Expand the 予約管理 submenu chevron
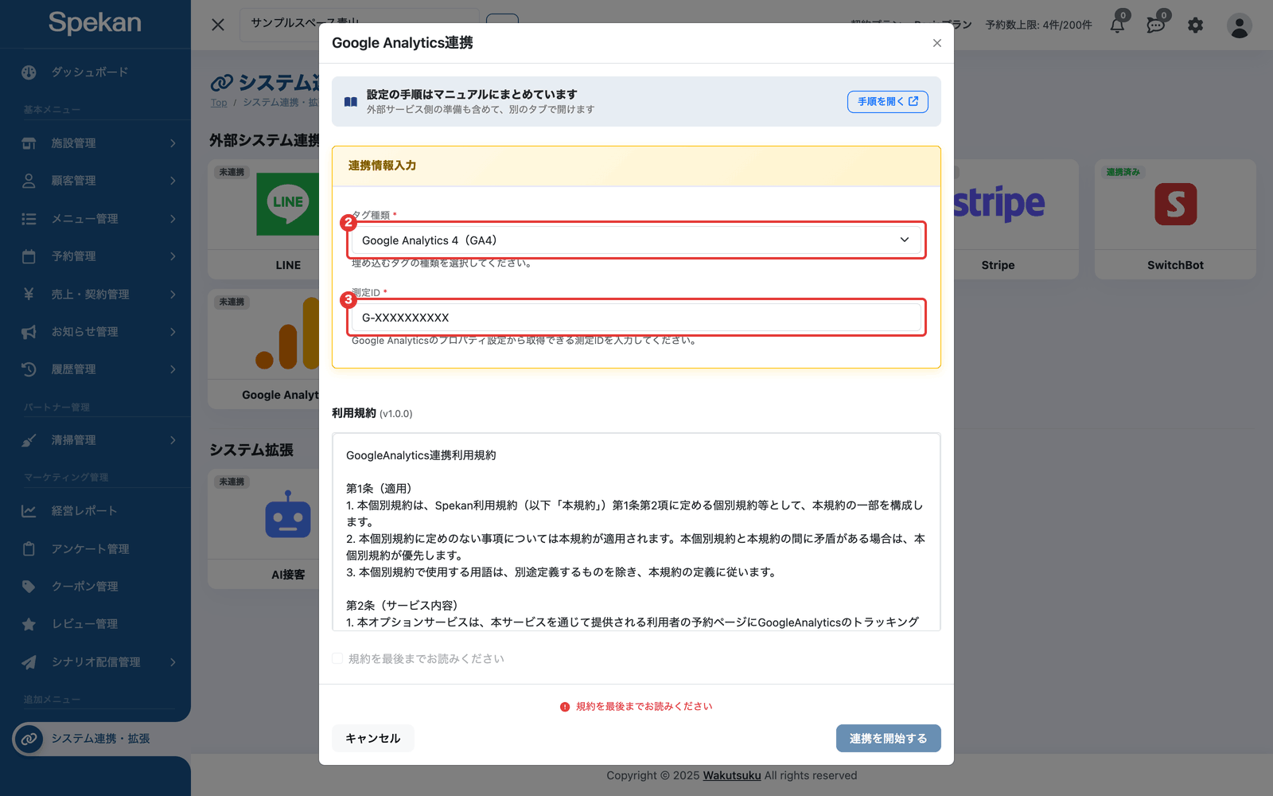Viewport: 1273px width, 796px height. pos(173,256)
